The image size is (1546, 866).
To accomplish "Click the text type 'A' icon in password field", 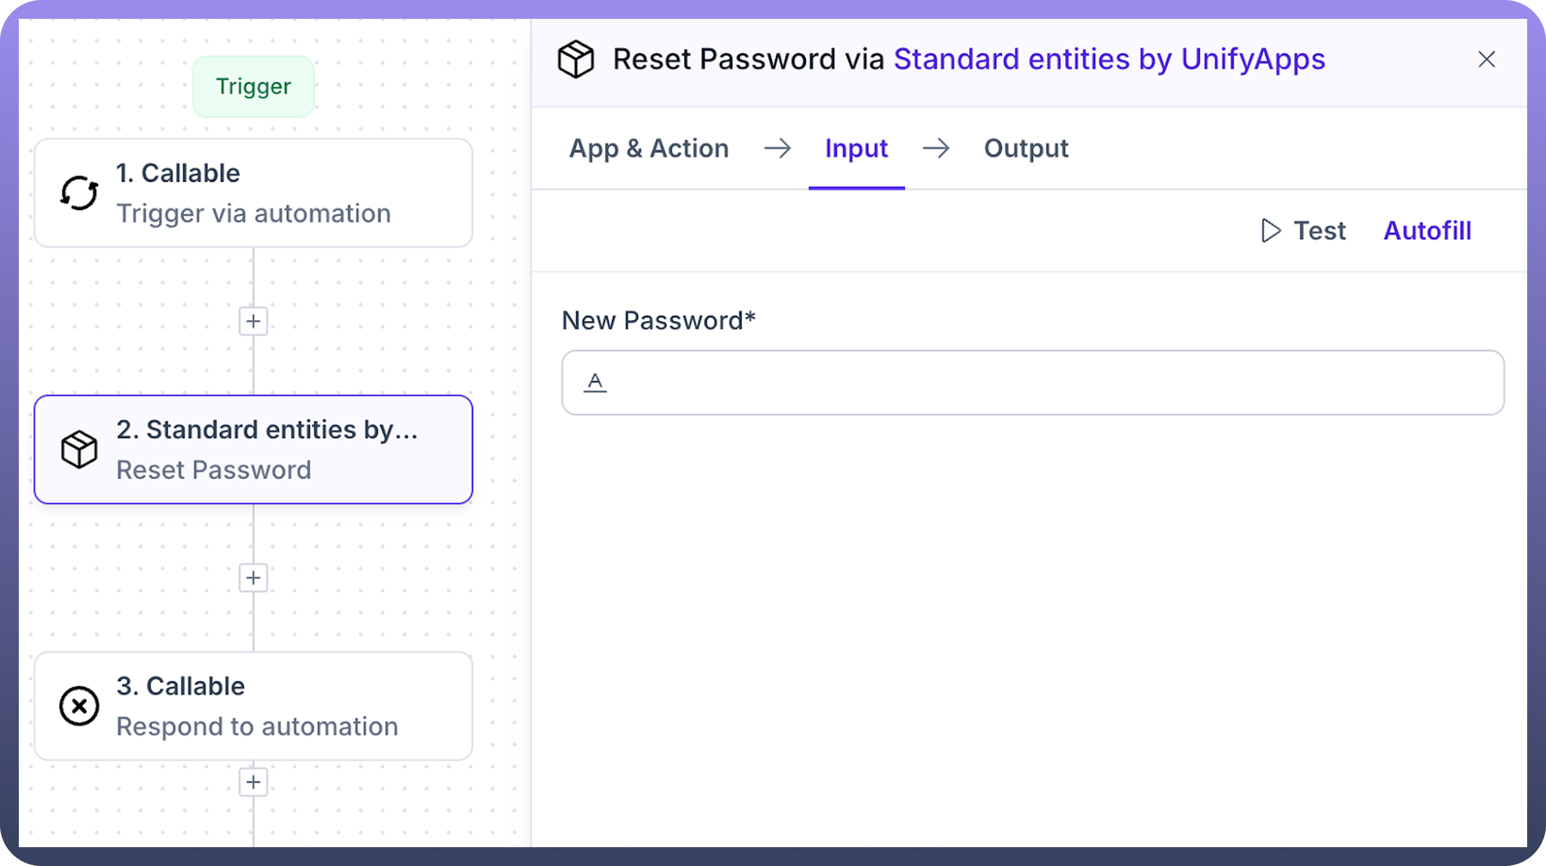I will point(595,382).
